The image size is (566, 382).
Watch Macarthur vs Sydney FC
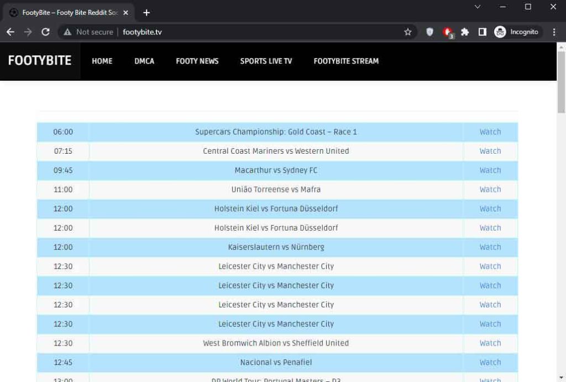(x=490, y=170)
